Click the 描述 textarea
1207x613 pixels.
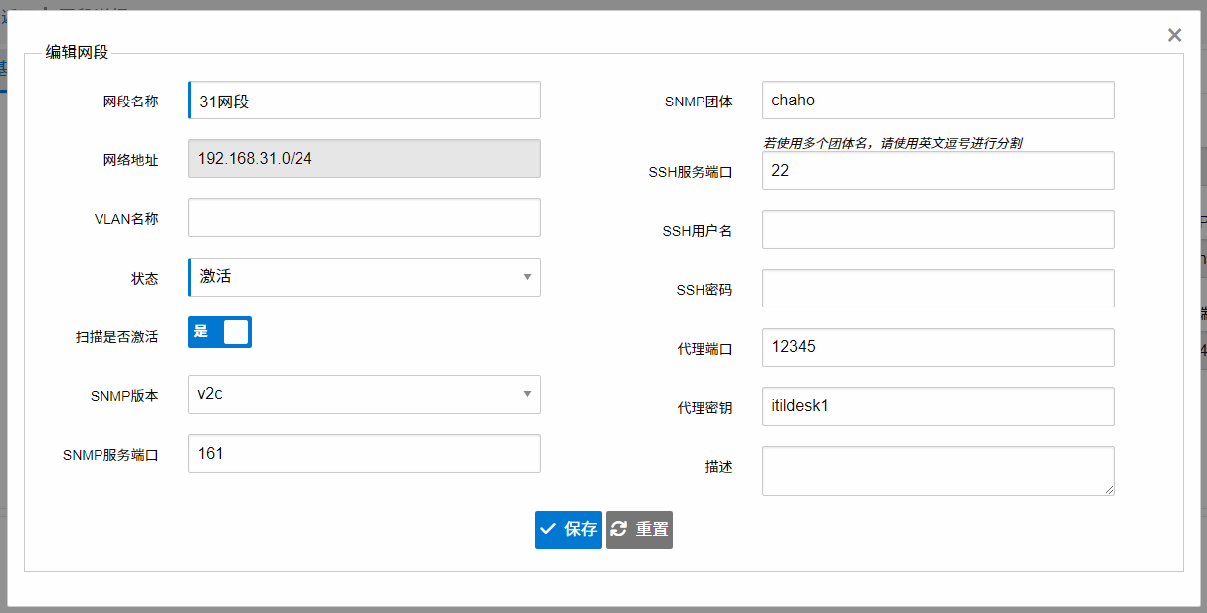[x=938, y=471]
